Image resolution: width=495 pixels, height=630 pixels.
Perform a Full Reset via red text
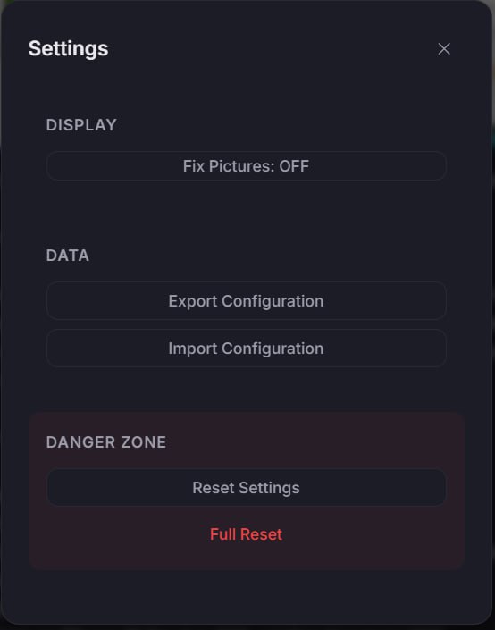[247, 534]
